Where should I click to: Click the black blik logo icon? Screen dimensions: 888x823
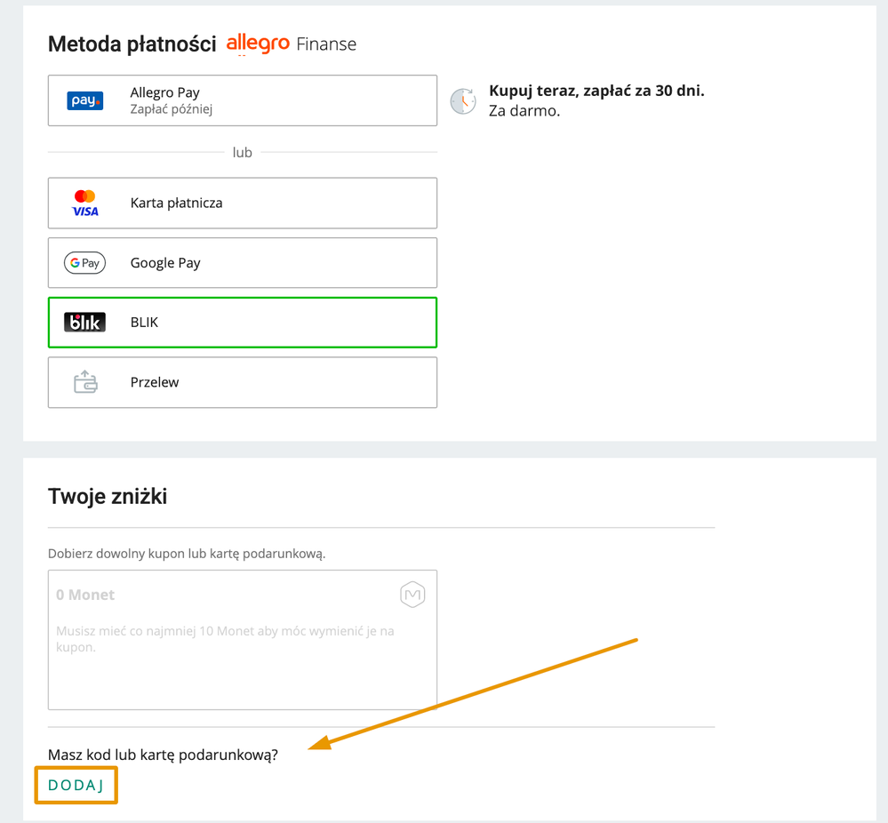tap(85, 323)
